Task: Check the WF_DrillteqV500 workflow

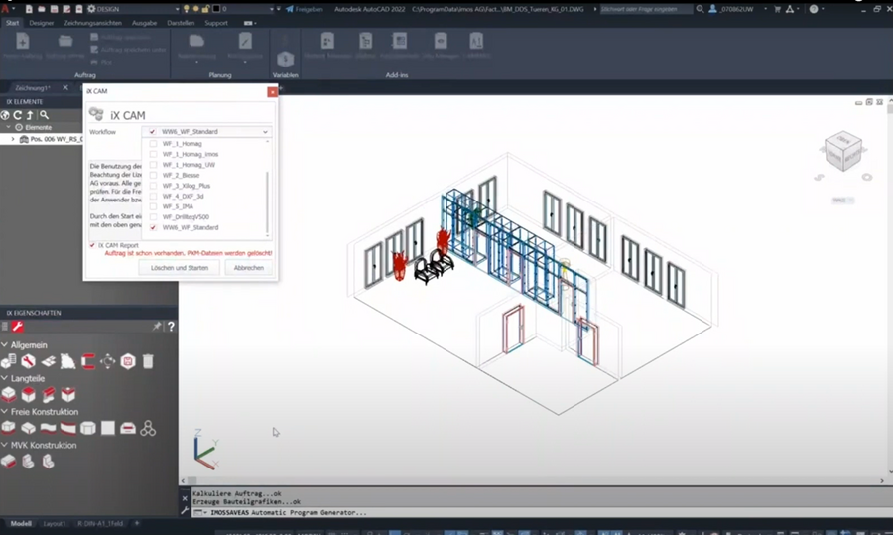Action: click(153, 217)
